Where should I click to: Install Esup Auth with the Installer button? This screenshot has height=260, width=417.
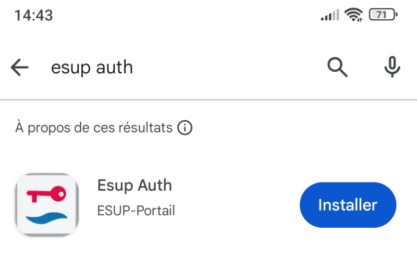pyautogui.click(x=348, y=205)
